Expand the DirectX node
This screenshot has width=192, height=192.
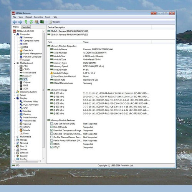point(15,146)
